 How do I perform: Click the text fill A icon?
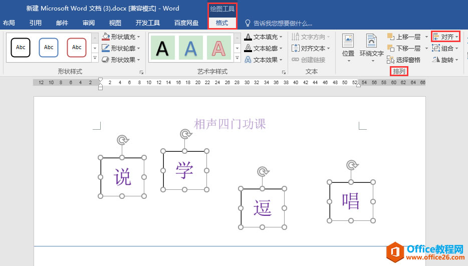[248, 37]
